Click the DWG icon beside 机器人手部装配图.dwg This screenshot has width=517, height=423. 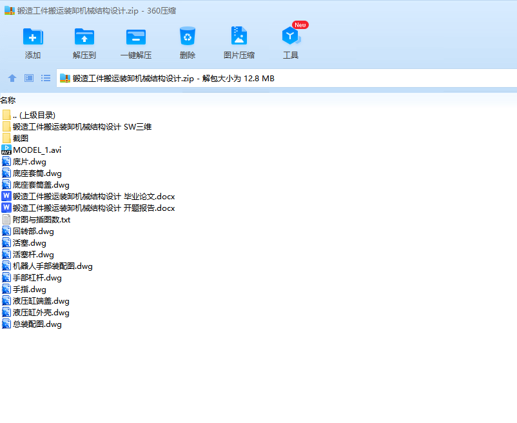(x=6, y=266)
